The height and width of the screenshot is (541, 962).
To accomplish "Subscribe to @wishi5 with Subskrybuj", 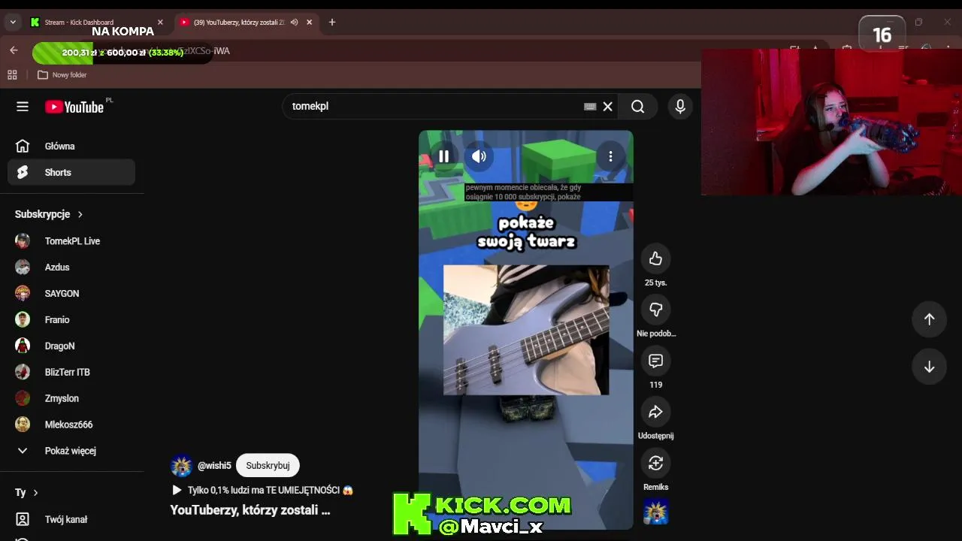I will [x=268, y=466].
